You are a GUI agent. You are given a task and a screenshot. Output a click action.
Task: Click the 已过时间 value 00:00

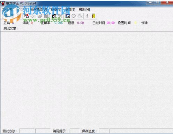click(111, 23)
